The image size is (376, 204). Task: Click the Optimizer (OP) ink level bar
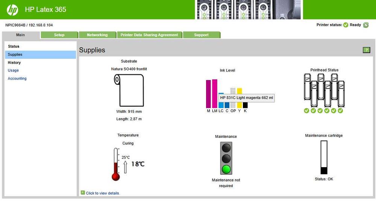(233, 98)
